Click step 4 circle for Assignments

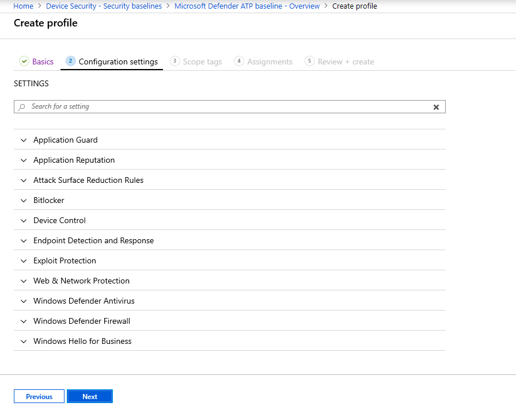coord(240,61)
